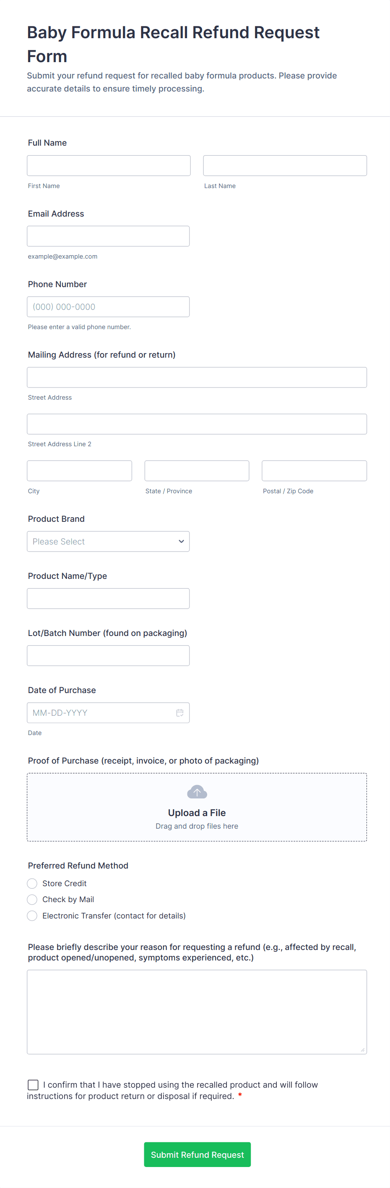Click the refund reason text area
The width and height of the screenshot is (390, 1188).
coord(197,1012)
